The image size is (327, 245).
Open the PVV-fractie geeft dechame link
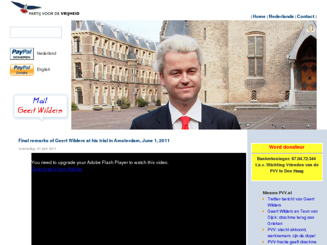292,242
